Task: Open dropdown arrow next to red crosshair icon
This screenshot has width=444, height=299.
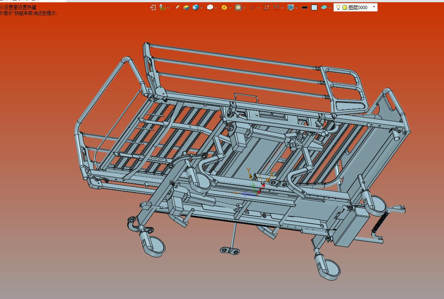Action: [x=258, y=8]
